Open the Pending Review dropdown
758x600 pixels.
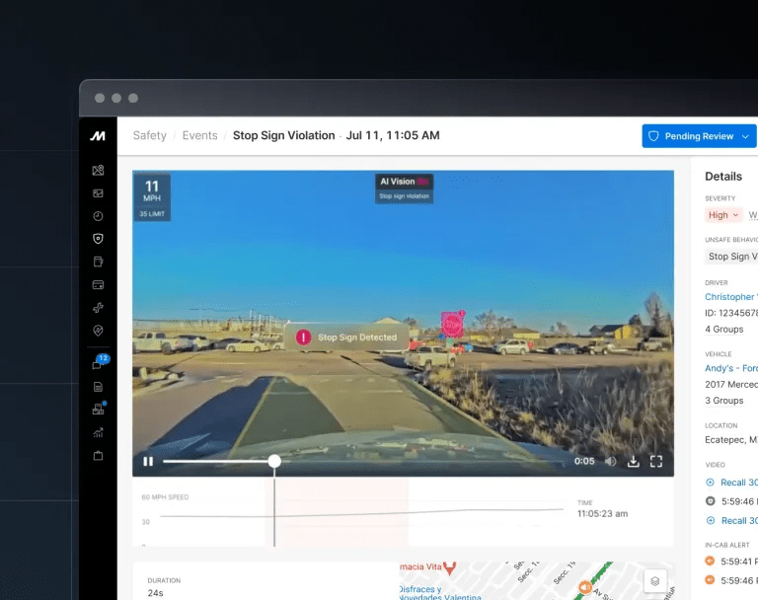(x=699, y=136)
